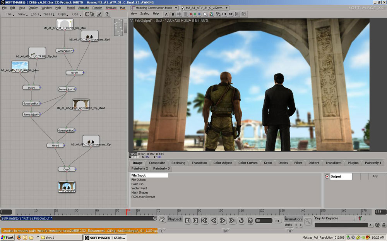Viewport: 387px width, 241px height.
Task: Show image B in the viewer
Action: (173, 14)
